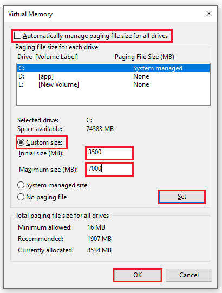Close the Virtual Memory dialog

[x=208, y=14]
